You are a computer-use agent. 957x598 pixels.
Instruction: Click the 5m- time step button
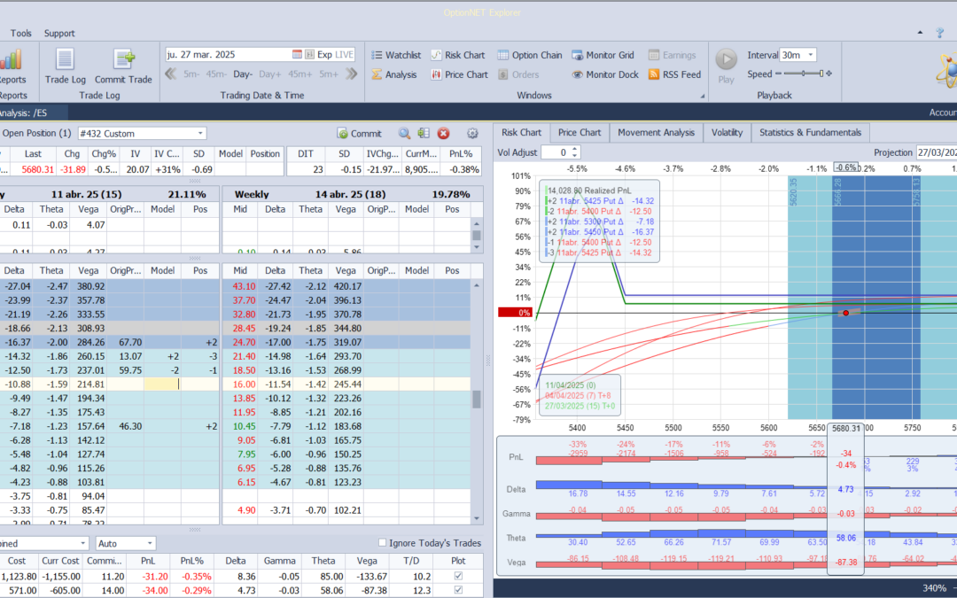(191, 74)
